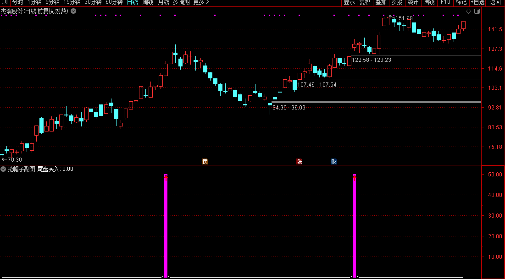505x279 pixels.
Task: Click the 107.46 - 107.54 gap label
Action: click(317, 85)
